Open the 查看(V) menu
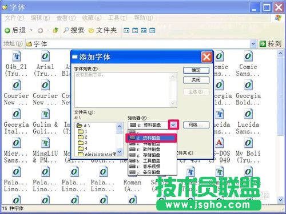The height and width of the screenshot is (214, 286). 66,18
